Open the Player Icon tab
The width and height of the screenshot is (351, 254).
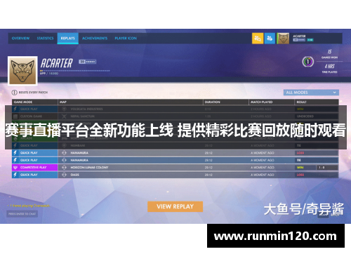[x=126, y=38]
